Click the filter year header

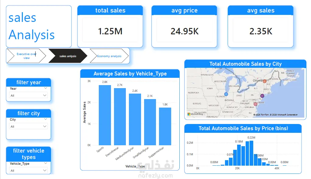coord(29,82)
